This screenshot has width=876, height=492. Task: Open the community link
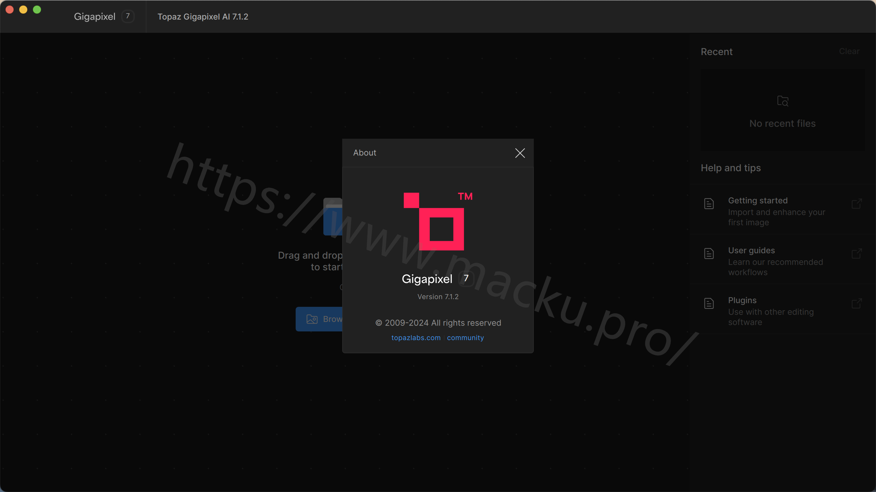pos(465,338)
